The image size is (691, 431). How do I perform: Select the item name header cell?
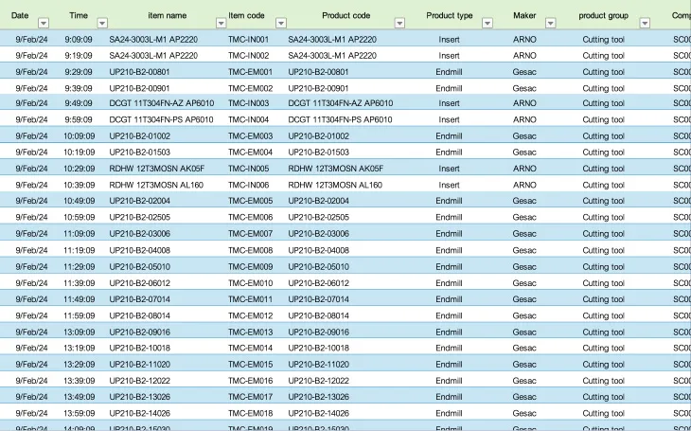(x=167, y=16)
